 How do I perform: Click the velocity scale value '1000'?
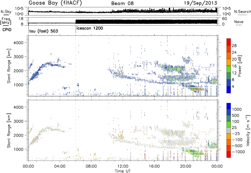(237, 109)
